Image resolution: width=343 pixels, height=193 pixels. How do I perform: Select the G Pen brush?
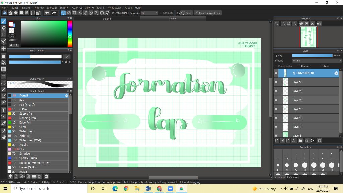(38, 109)
